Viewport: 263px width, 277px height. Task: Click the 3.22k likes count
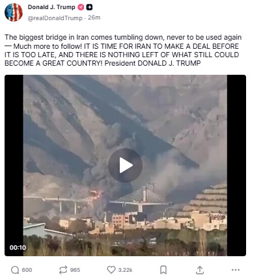tap(125, 270)
